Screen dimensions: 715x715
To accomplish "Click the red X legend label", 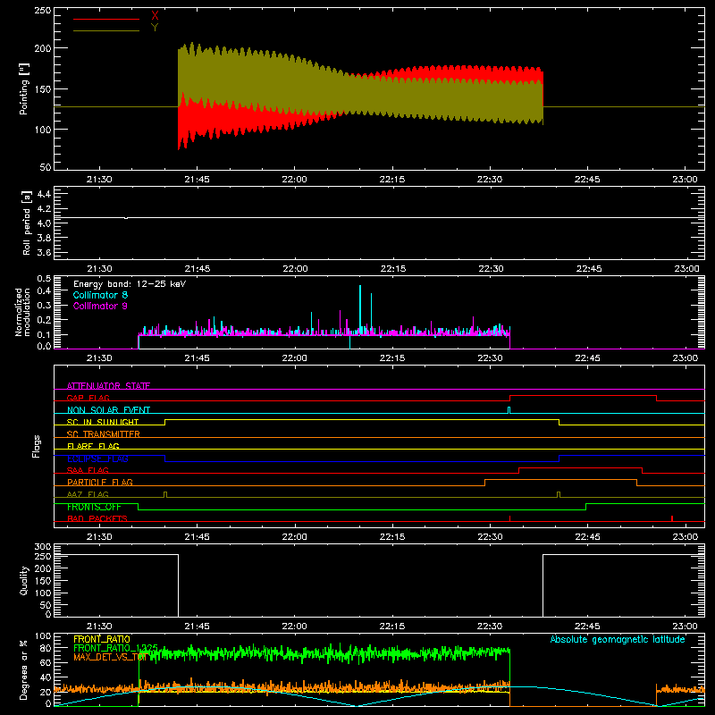I will coord(155,16).
